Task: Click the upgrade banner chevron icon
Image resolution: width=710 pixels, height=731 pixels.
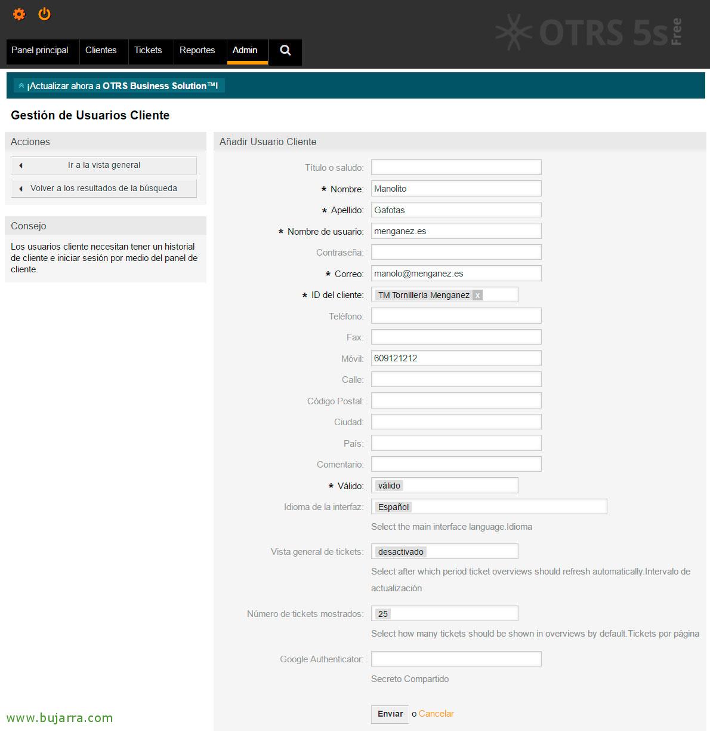Action: pyautogui.click(x=21, y=86)
